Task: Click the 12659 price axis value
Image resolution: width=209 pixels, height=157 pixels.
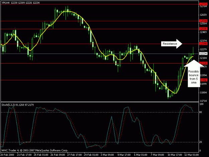Action: 203,15
